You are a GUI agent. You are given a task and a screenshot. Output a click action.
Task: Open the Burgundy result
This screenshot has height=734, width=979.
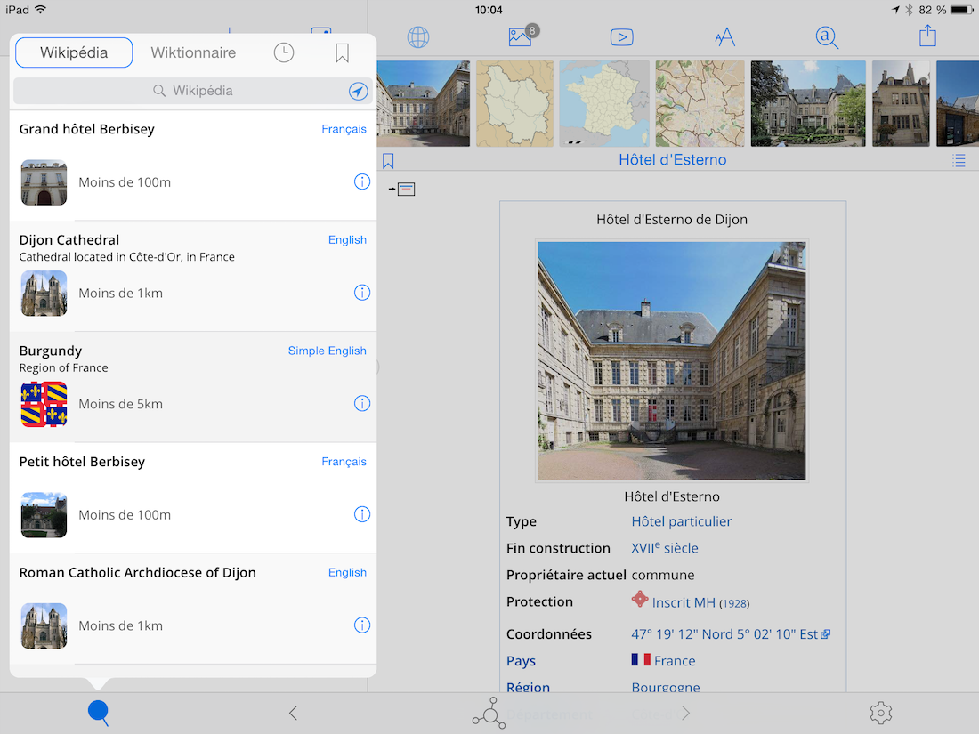[193, 387]
